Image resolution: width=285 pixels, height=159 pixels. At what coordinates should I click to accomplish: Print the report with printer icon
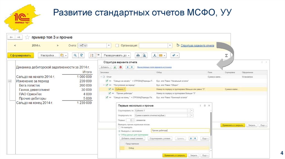[x=138, y=55]
